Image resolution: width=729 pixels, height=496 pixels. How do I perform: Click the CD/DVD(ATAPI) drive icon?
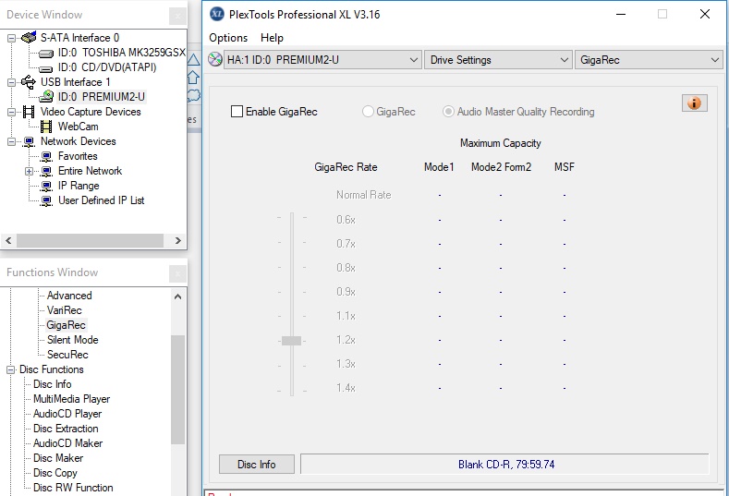[46, 68]
